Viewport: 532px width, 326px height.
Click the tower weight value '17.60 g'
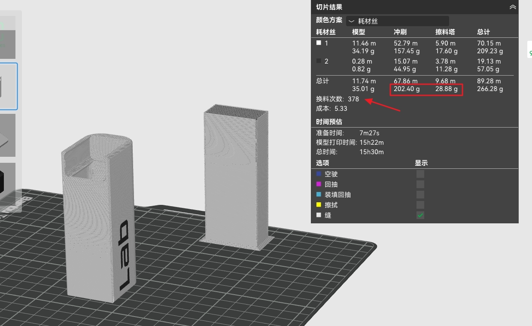pyautogui.click(x=447, y=51)
